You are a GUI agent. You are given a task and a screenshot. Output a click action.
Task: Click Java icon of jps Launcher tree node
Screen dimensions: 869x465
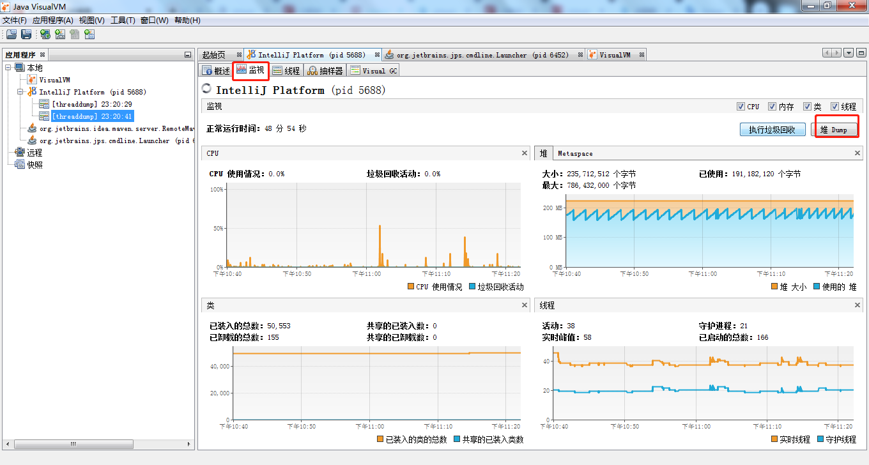point(32,141)
